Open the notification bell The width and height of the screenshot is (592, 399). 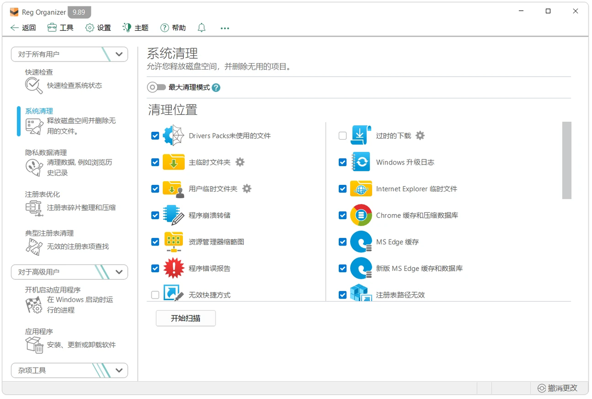202,28
